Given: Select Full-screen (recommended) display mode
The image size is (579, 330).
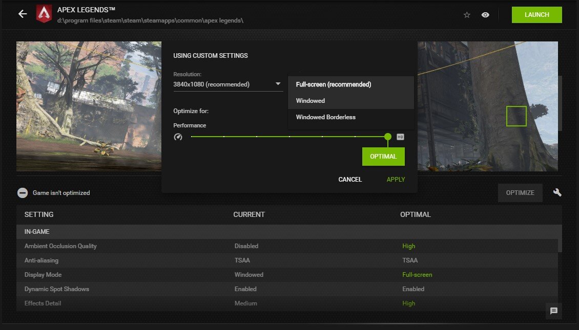Looking at the screenshot, I should click(x=351, y=84).
